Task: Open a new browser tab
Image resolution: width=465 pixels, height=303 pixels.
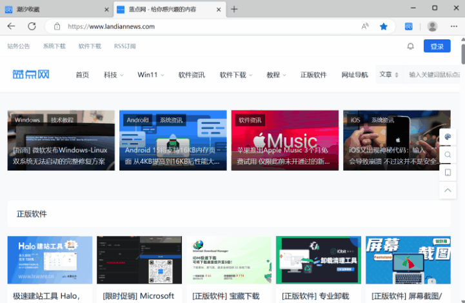Action: point(234,9)
